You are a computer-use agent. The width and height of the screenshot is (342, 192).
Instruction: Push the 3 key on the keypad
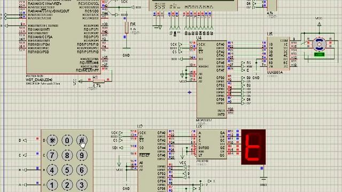coord(82,185)
